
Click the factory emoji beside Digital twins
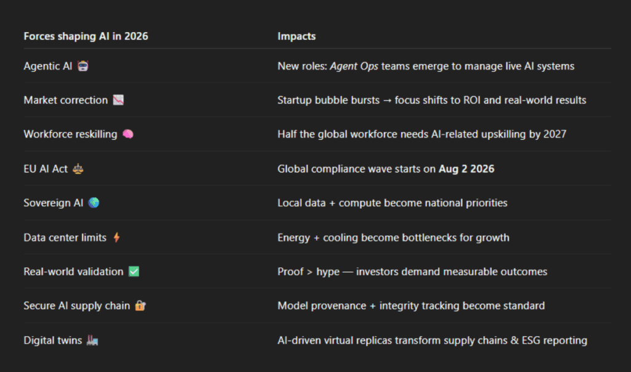pyautogui.click(x=92, y=340)
